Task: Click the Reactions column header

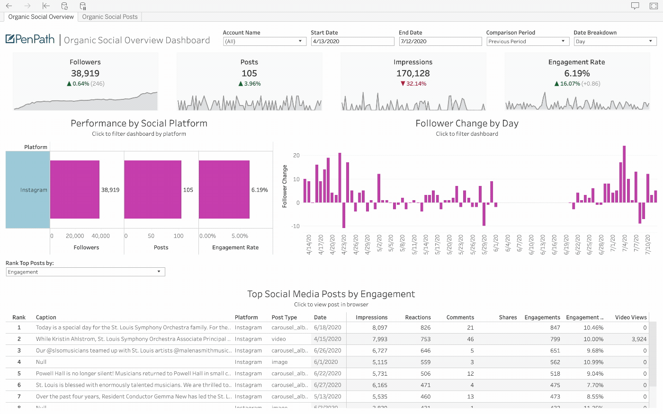Action: point(418,317)
